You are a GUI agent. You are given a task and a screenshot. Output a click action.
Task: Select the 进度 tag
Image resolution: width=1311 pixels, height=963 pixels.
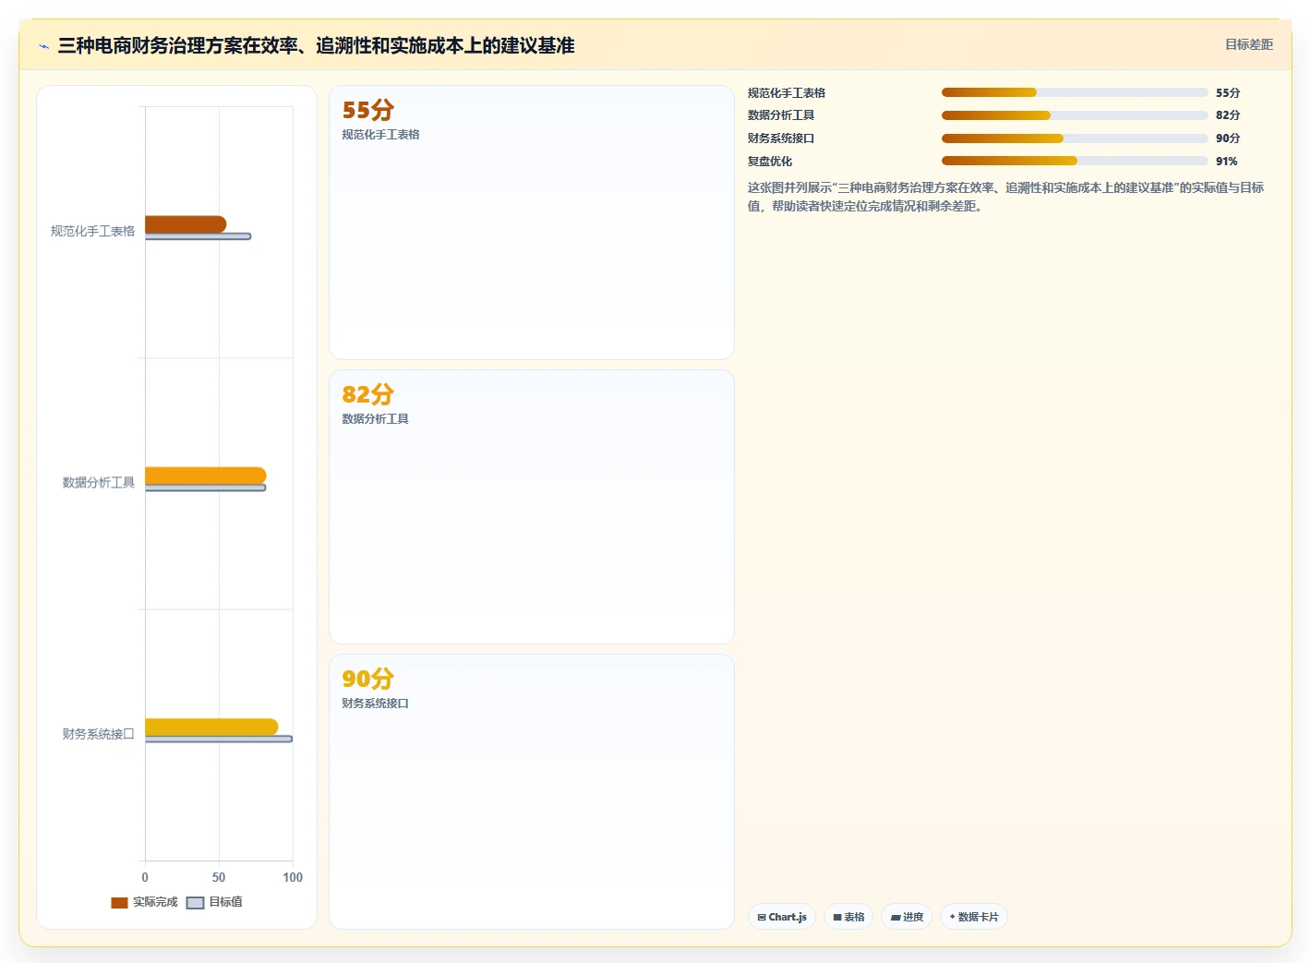(907, 917)
